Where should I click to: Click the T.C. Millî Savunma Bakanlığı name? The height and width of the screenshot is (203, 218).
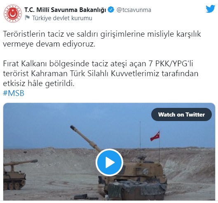(65, 10)
